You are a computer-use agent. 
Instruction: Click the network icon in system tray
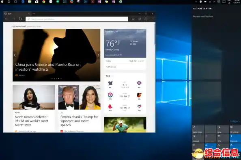click(x=210, y=2)
